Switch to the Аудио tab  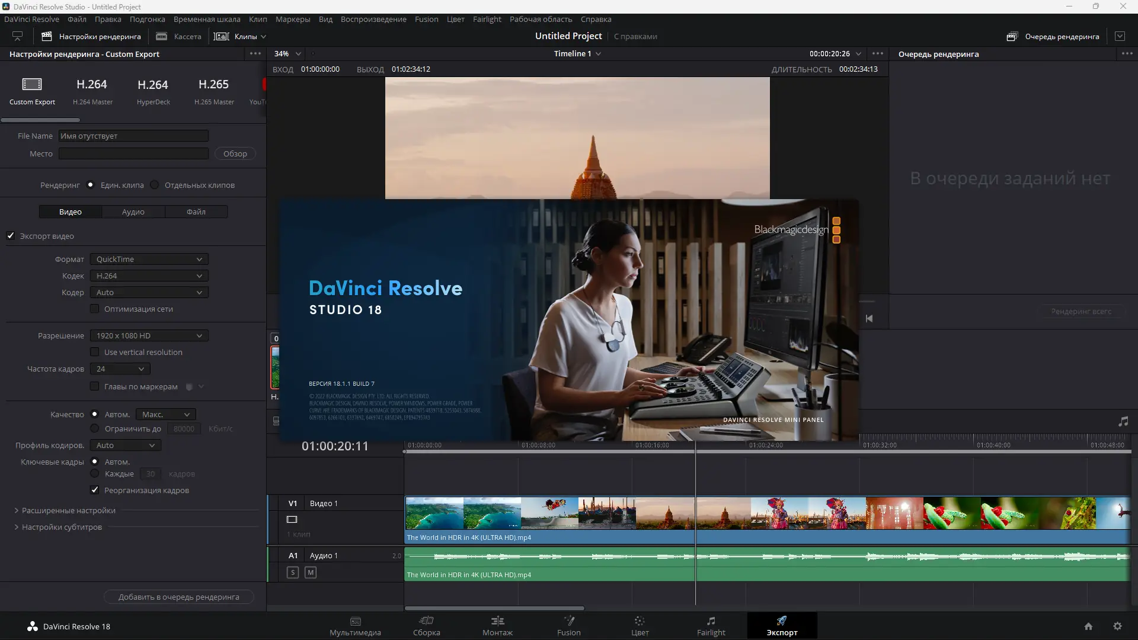(x=133, y=211)
